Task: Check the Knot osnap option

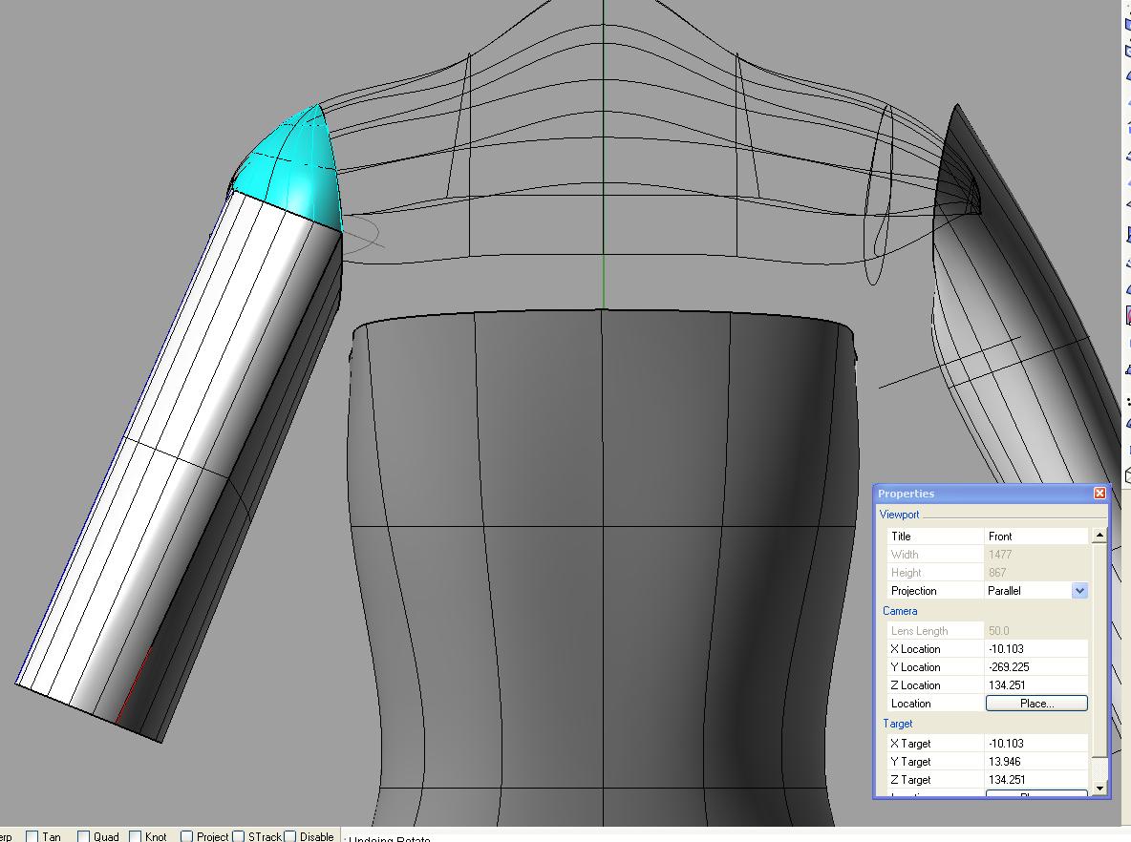Action: click(x=136, y=836)
